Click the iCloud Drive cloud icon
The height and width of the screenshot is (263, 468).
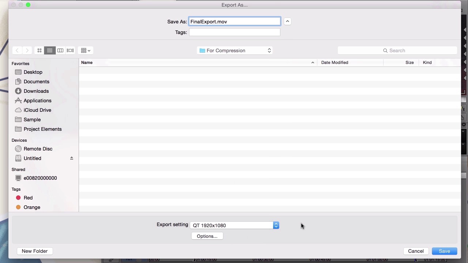[x=18, y=110]
